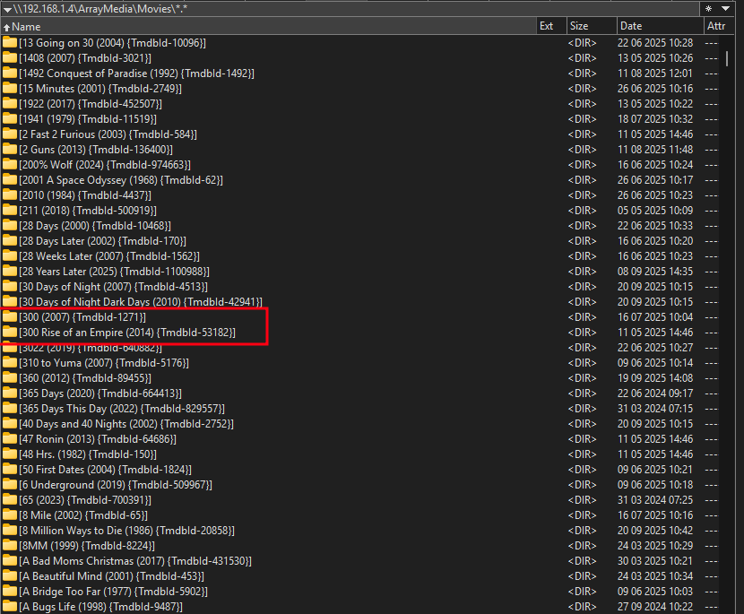Click folder name [8 Million Ways to Die (1986) {TmdbId-20858}]

point(126,531)
